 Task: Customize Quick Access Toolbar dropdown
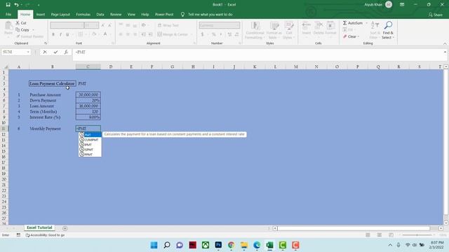[x=39, y=5]
